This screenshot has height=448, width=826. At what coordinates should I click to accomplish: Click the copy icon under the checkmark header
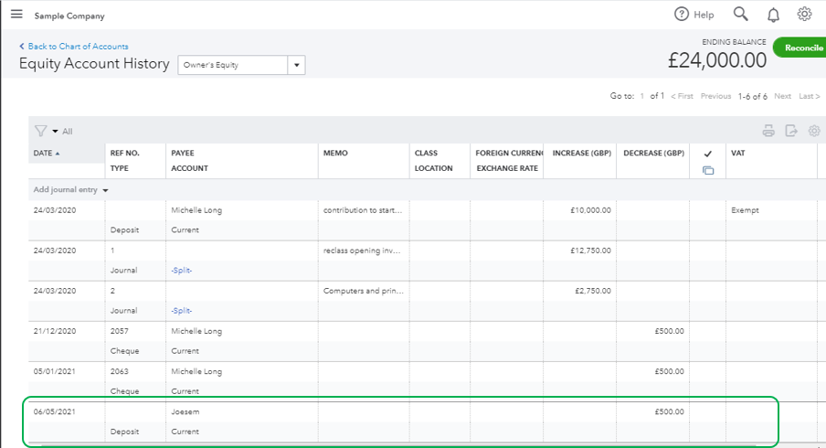coord(708,170)
